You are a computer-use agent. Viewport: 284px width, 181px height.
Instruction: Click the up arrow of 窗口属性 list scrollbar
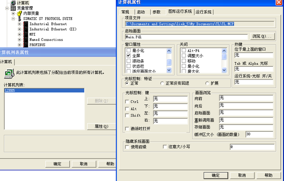[x=169, y=51]
